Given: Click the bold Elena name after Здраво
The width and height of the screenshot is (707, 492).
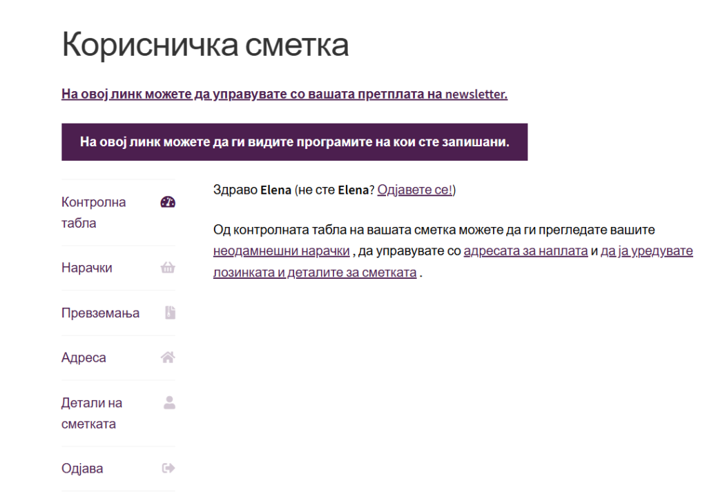Looking at the screenshot, I should point(276,190).
